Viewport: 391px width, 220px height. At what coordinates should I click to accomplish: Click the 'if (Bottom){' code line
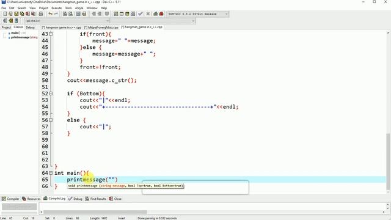pyautogui.click(x=86, y=94)
